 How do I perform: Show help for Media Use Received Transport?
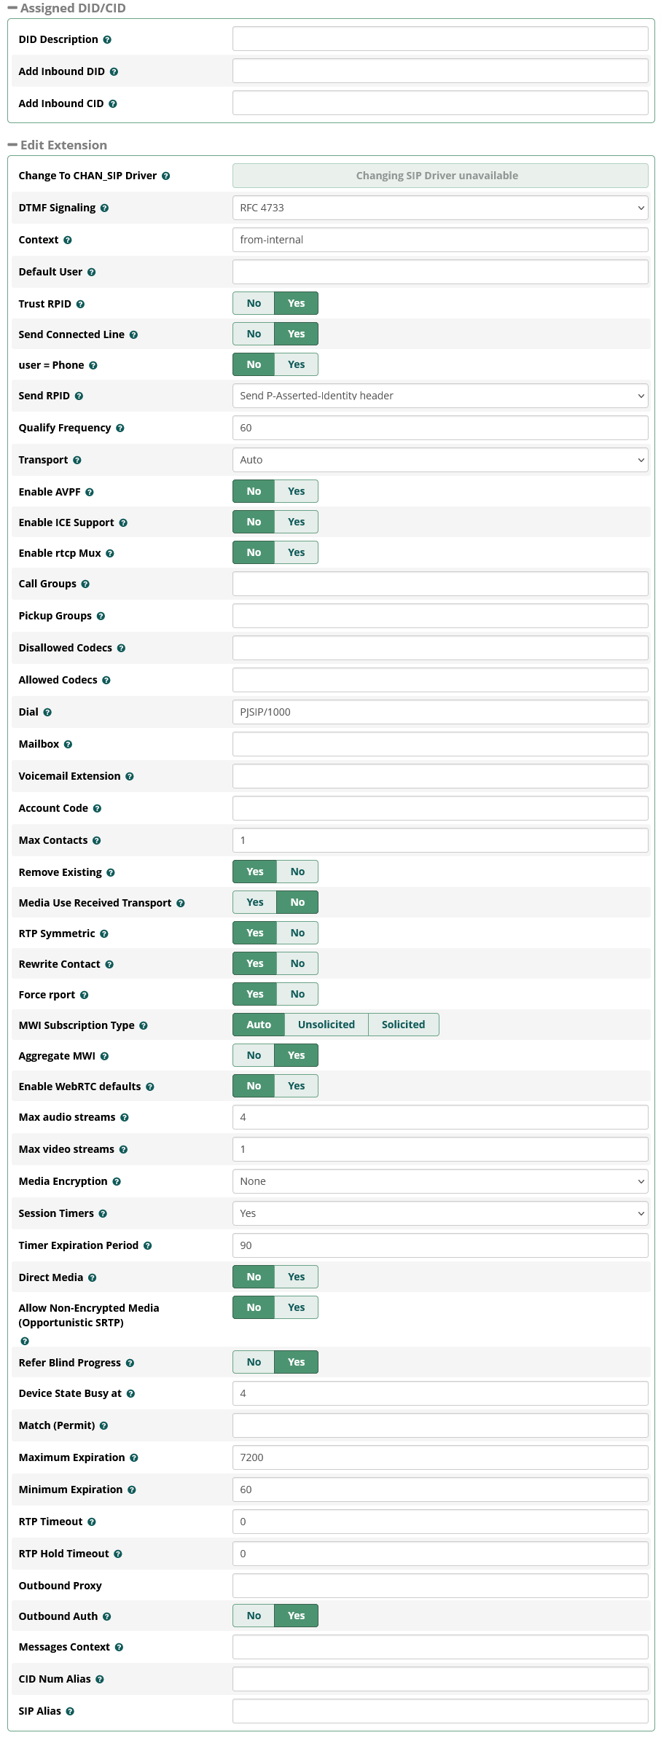coord(181,904)
